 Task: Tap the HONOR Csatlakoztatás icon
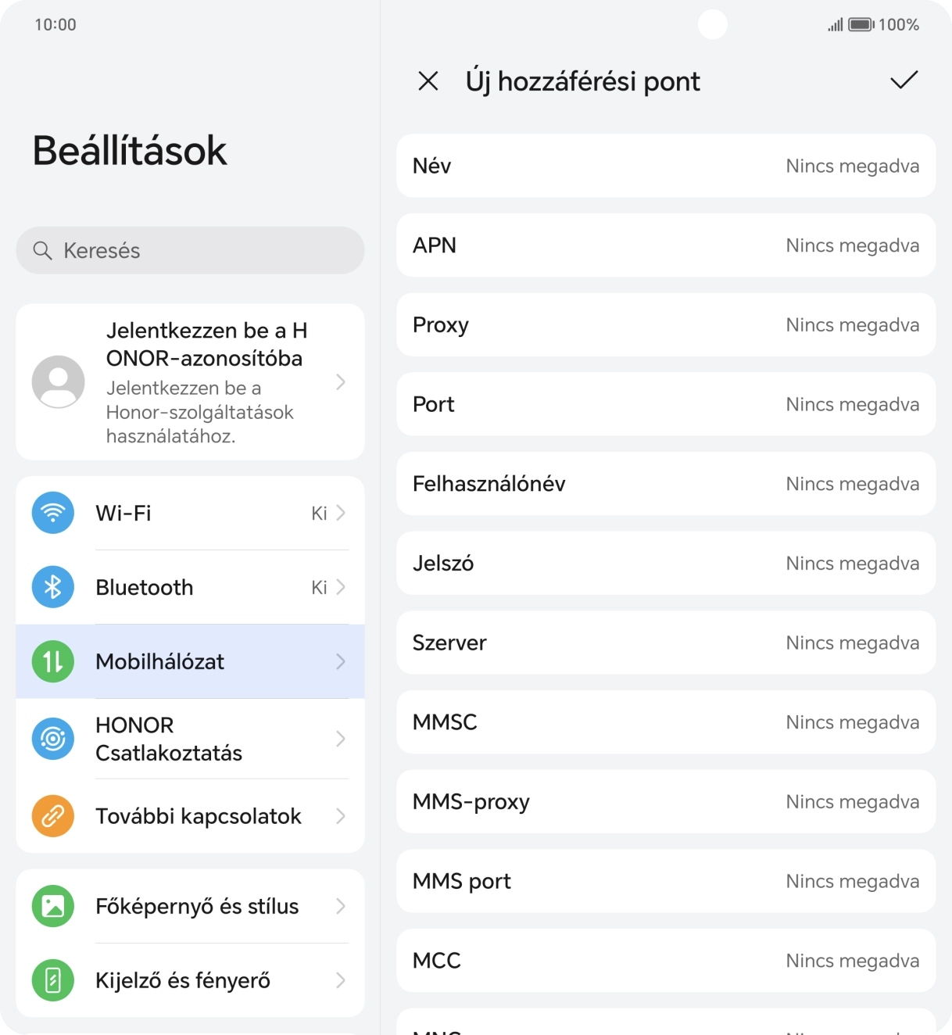(x=53, y=739)
